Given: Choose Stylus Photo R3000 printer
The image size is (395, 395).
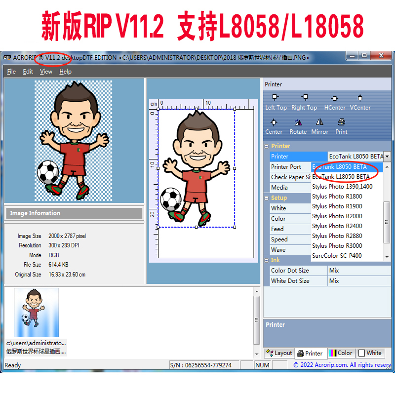Looking at the screenshot, I should tap(347, 245).
